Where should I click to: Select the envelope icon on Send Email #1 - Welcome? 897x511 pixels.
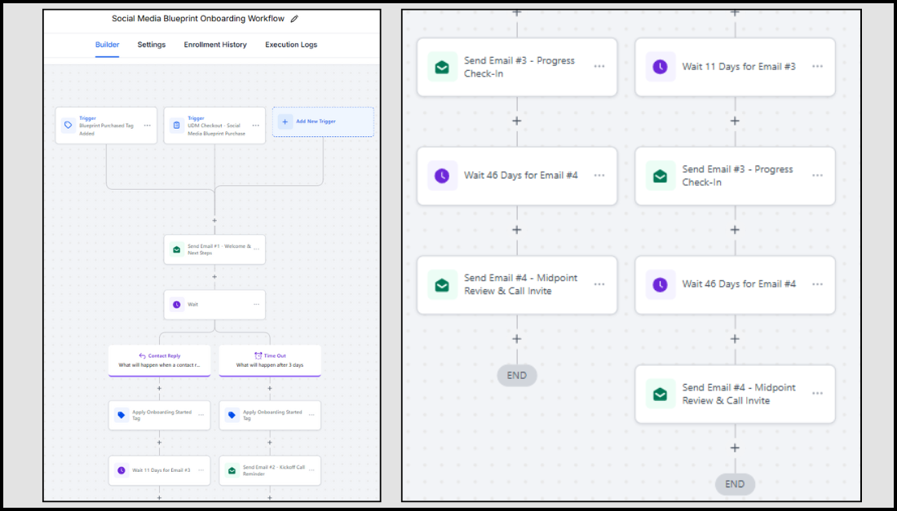(176, 249)
